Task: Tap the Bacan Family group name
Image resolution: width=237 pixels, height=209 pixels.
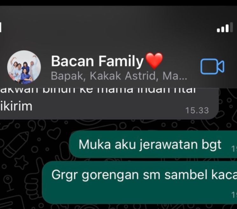Action: coord(97,61)
